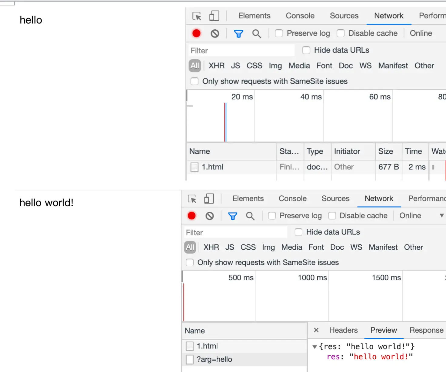The image size is (446, 372).
Task: Stop recording with red button in lower DevTools
Action: [x=191, y=216]
